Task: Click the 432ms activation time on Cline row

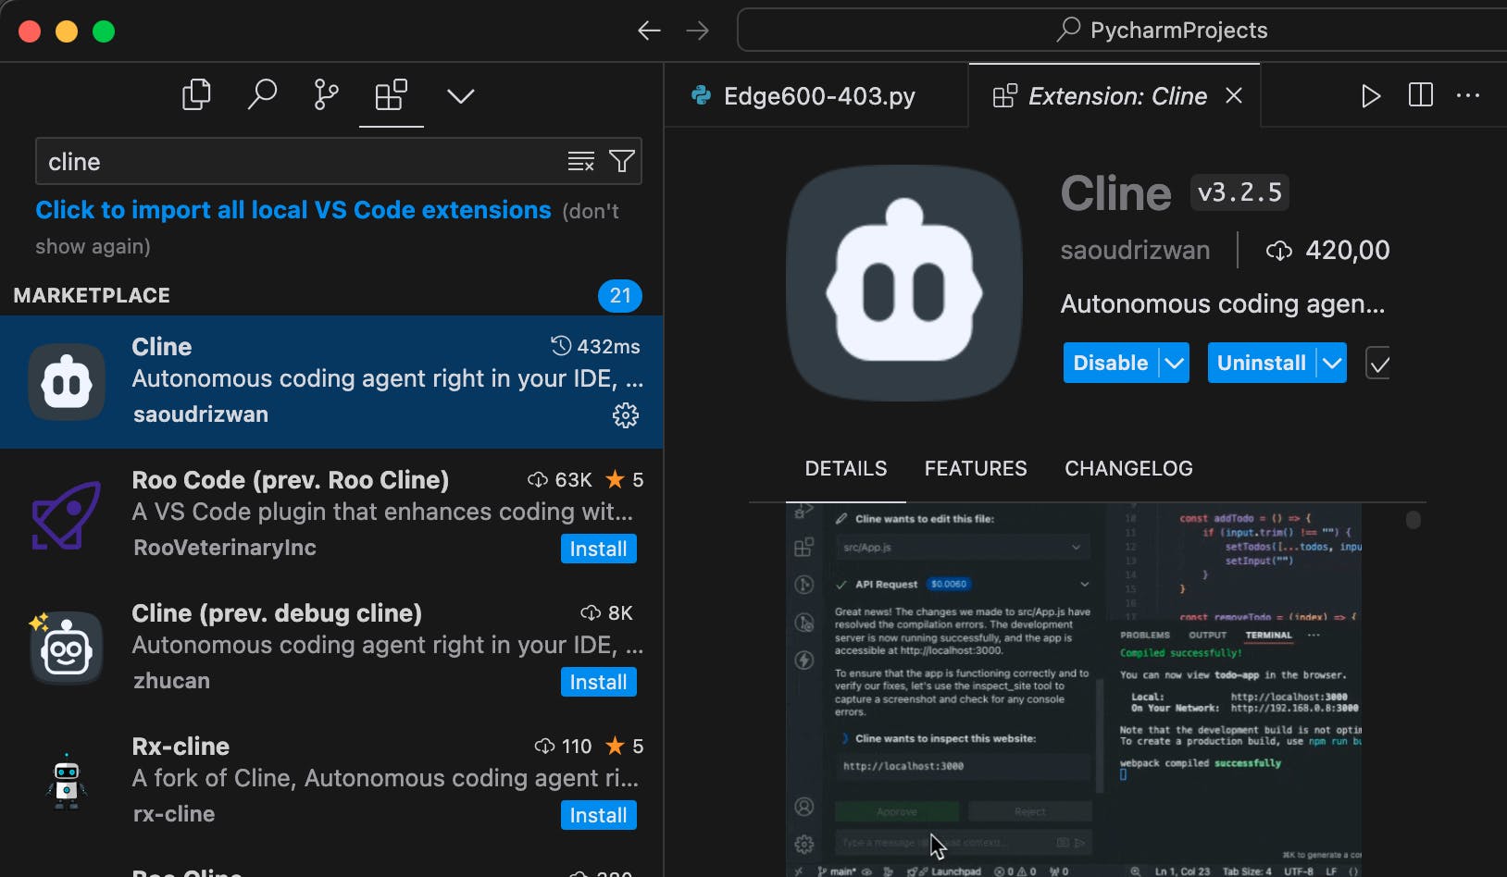Action: [x=596, y=347]
